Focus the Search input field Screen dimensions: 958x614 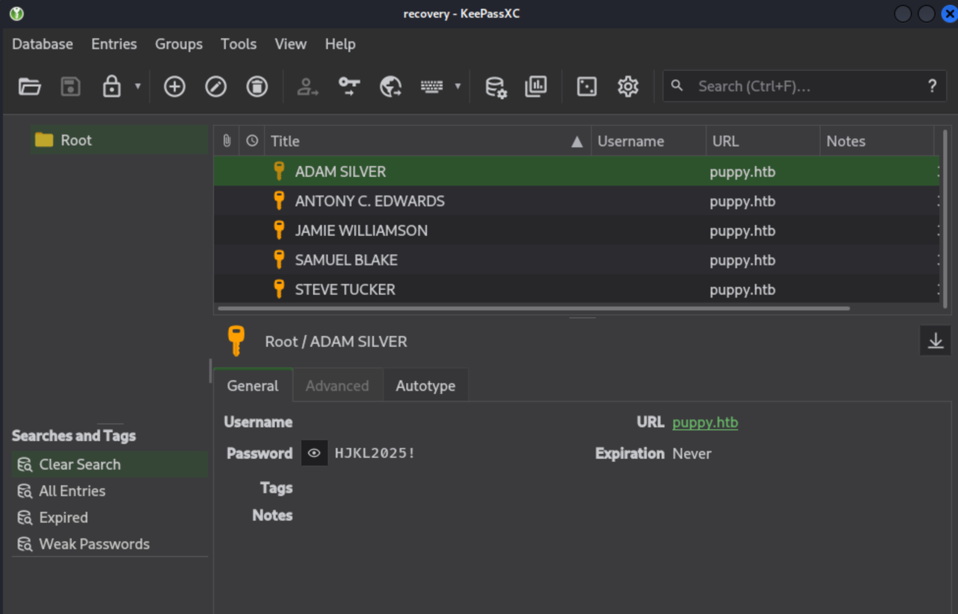pos(805,86)
